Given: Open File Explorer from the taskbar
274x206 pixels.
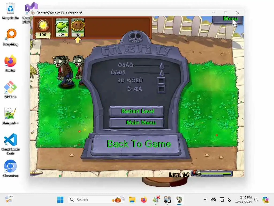Looking at the screenshot, I should (x=132, y=200).
